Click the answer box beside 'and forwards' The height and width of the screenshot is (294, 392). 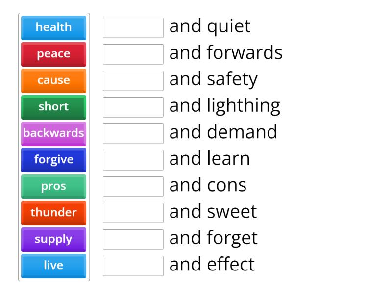[133, 54]
